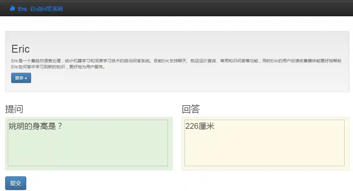Submit the question with the 提交 button

(16, 183)
